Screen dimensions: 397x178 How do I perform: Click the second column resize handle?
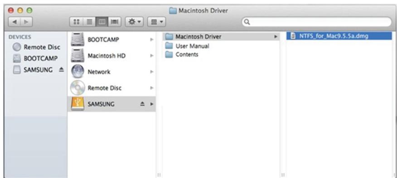click(x=283, y=175)
